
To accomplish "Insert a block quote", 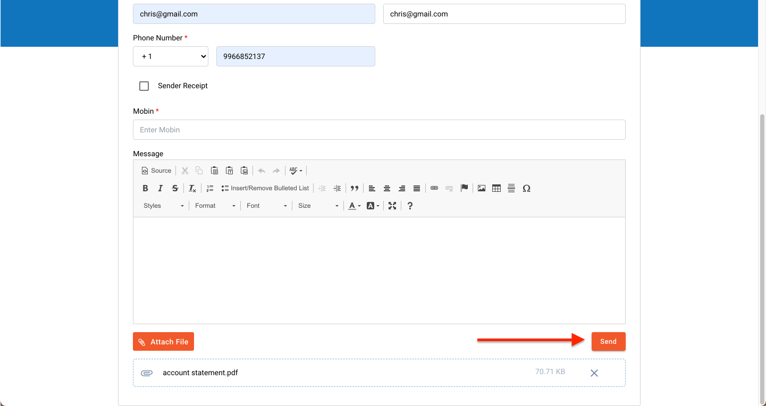I will [x=354, y=188].
